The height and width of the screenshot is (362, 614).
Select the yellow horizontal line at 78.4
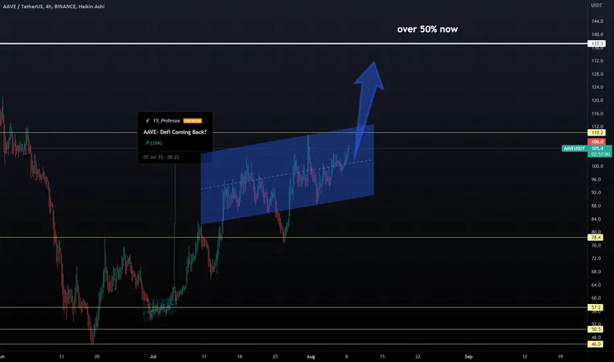point(294,237)
